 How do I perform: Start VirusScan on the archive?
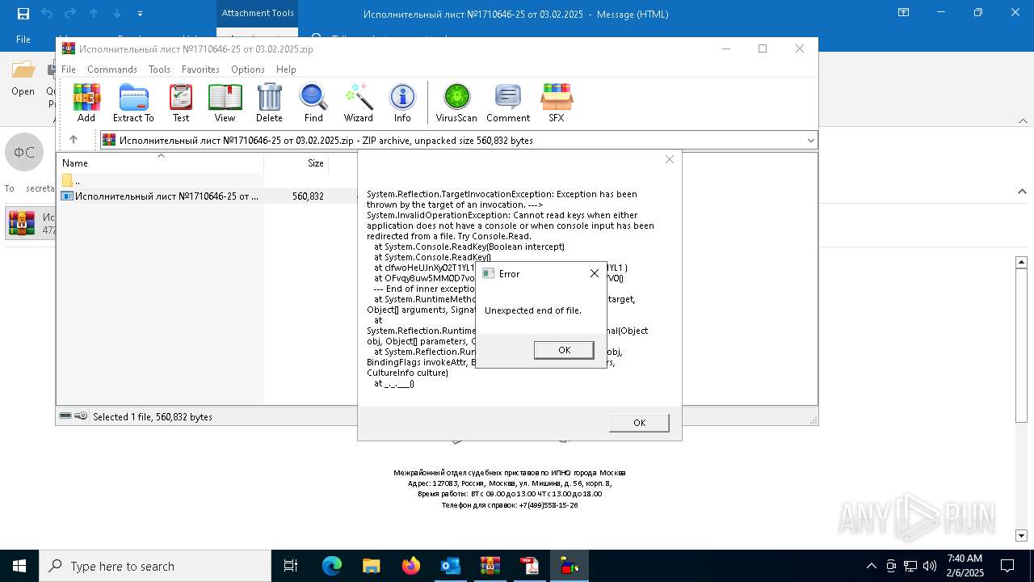(x=456, y=103)
